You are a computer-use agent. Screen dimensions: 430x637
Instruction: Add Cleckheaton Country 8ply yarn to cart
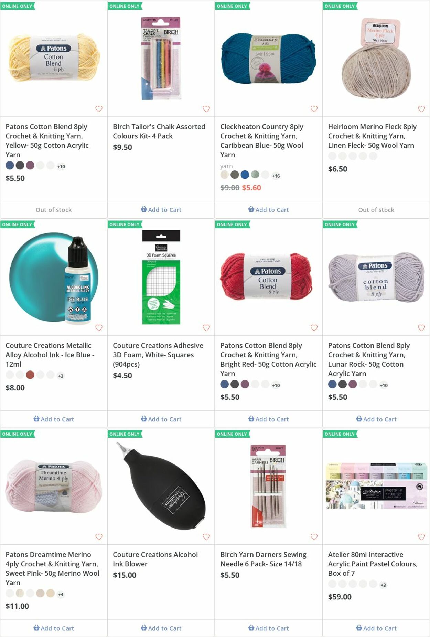coord(268,210)
